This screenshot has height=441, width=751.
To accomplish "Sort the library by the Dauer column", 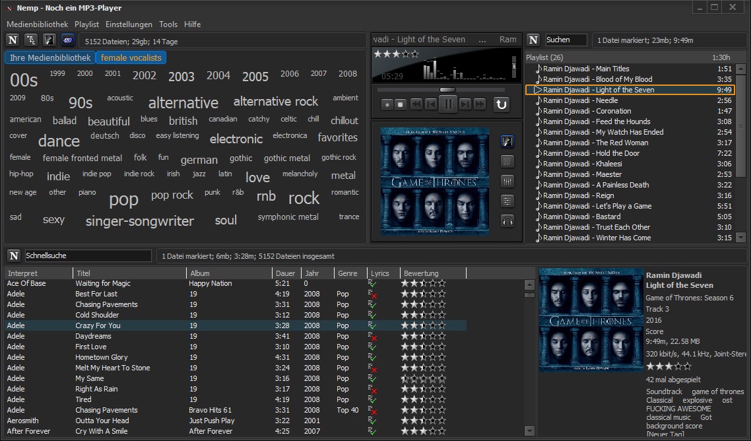I will point(286,273).
